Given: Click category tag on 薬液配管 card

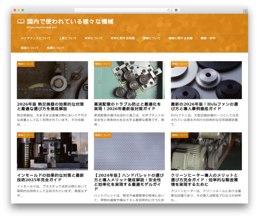Looking at the screenshot, I should 103,64.
